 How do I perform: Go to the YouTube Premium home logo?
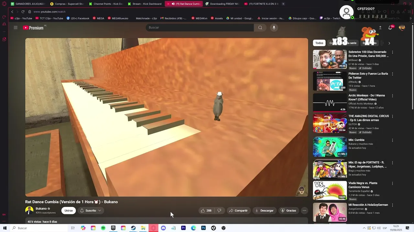pos(33,28)
